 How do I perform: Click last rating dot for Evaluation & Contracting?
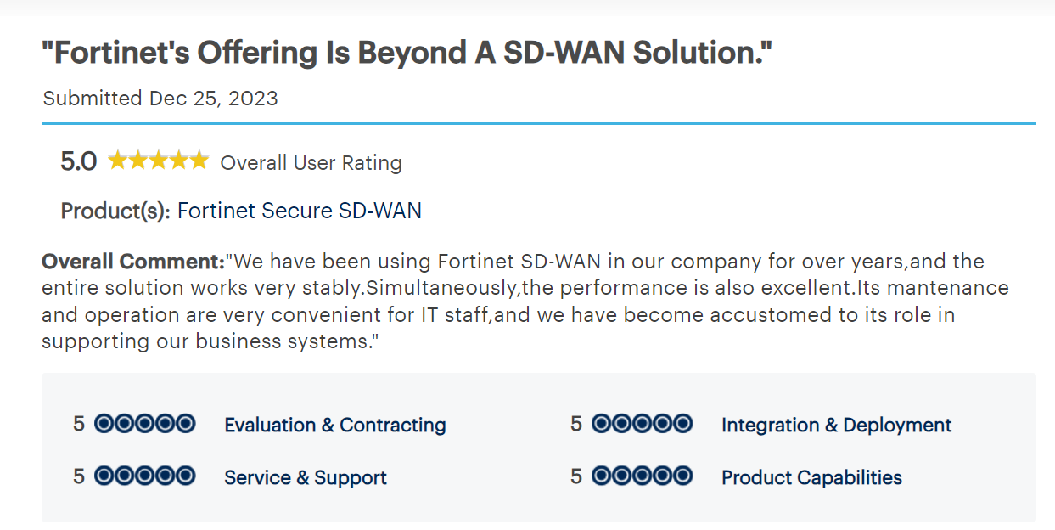pos(185,423)
